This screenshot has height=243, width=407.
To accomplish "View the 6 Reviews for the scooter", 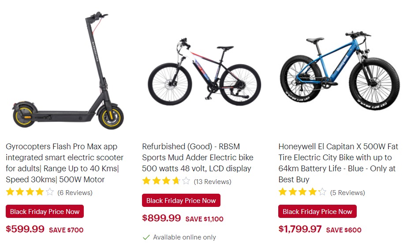I will (x=75, y=192).
